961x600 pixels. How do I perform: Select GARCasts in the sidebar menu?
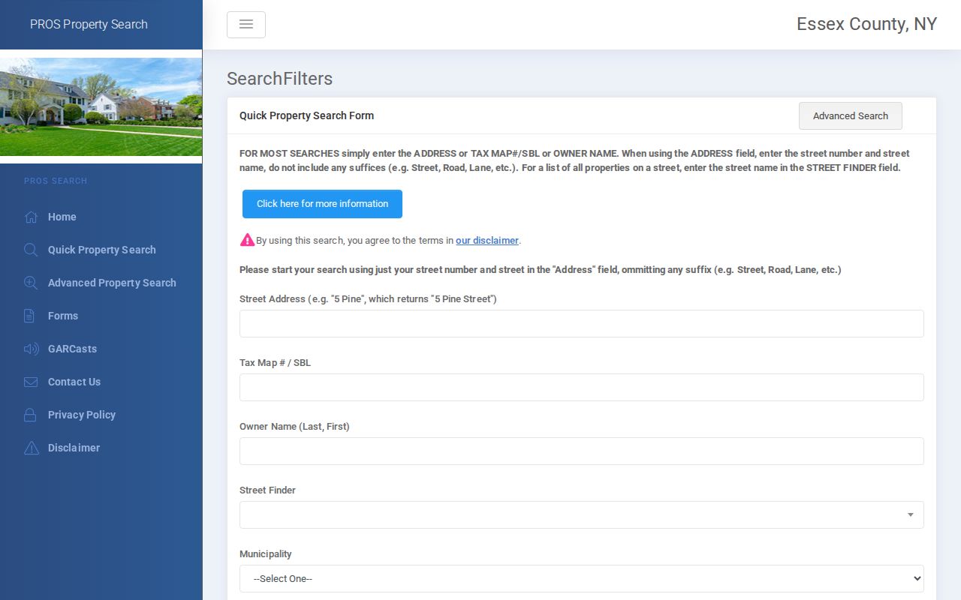[72, 349]
